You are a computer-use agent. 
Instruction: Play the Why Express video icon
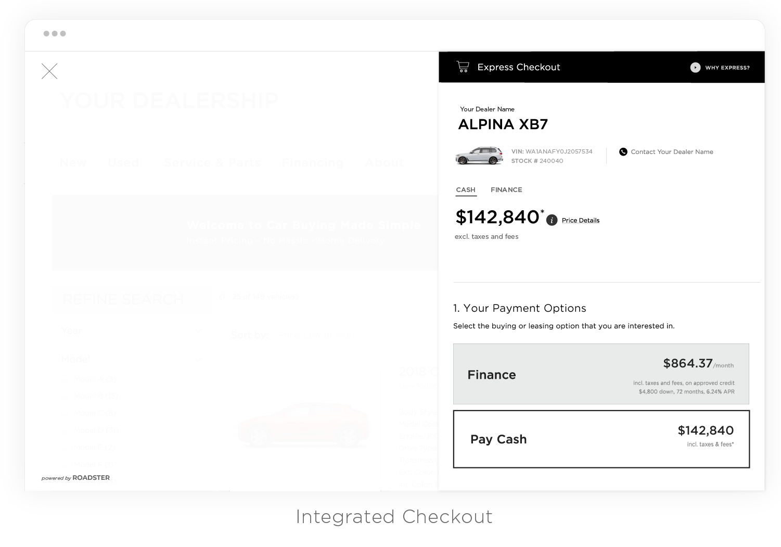click(x=695, y=68)
